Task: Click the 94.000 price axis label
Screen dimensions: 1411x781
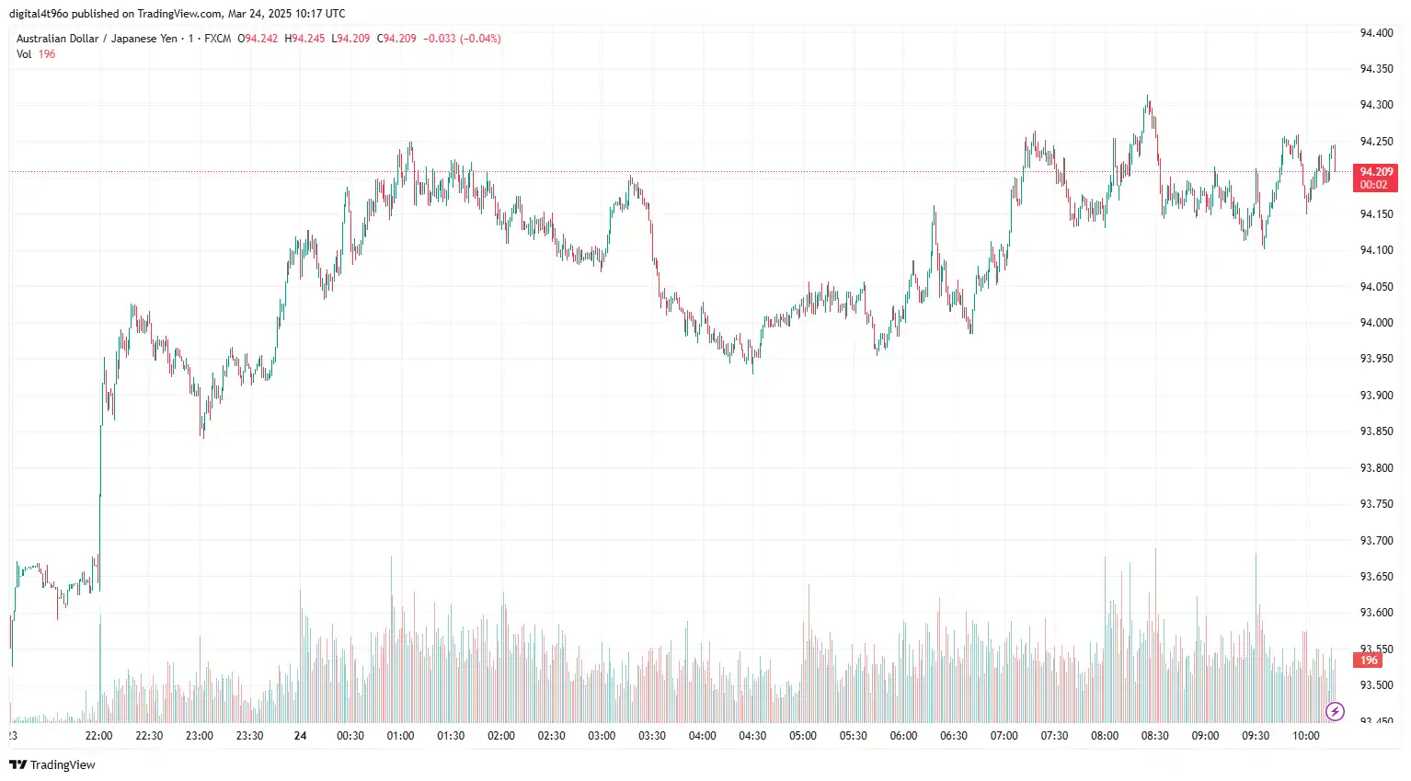Action: [x=1376, y=323]
